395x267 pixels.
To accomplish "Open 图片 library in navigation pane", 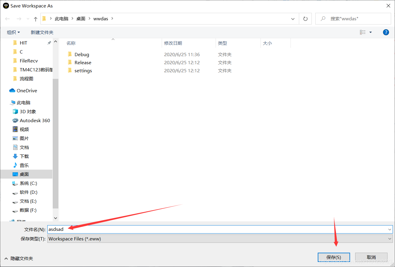I will pyautogui.click(x=24, y=138).
